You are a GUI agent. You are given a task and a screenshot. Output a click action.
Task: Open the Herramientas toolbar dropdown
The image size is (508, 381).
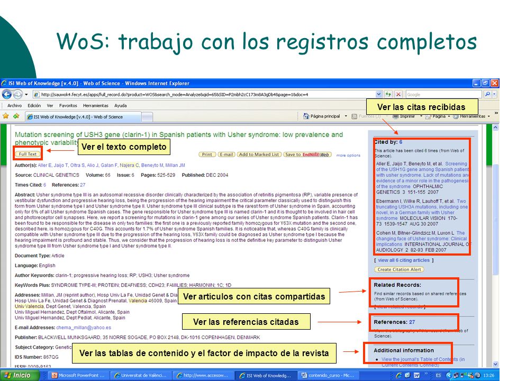click(x=489, y=116)
